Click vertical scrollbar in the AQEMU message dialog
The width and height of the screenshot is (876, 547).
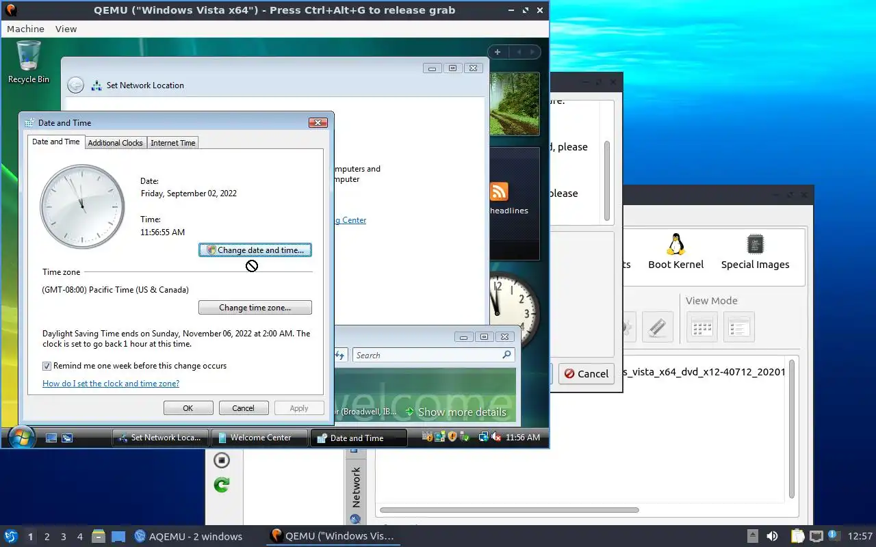(607, 181)
